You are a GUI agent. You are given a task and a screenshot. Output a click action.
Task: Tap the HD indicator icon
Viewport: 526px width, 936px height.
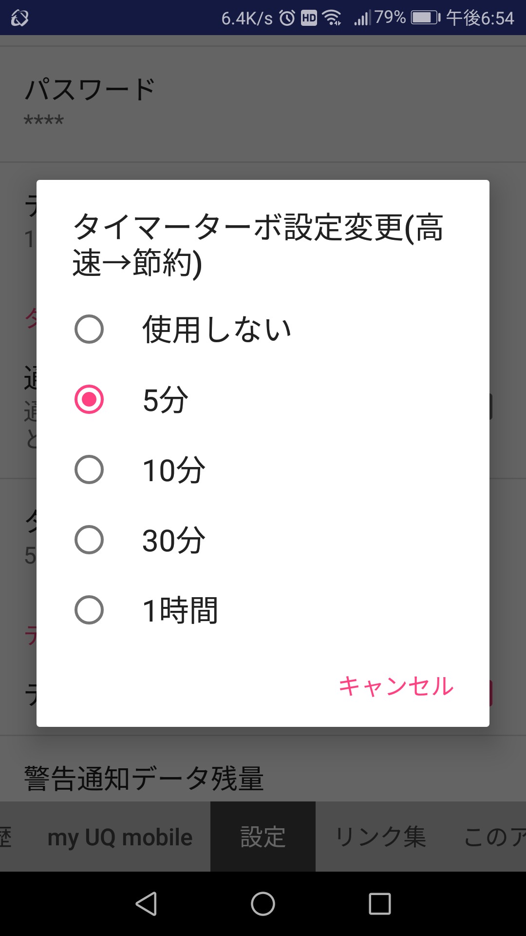click(309, 18)
